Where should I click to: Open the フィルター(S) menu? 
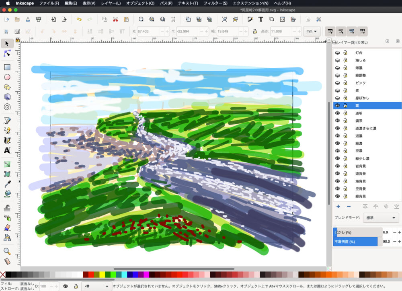215,3
